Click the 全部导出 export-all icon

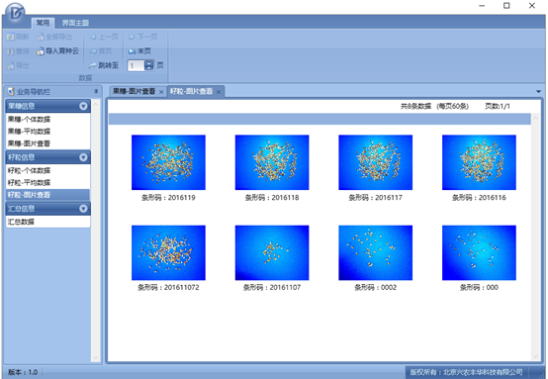pyautogui.click(x=41, y=37)
